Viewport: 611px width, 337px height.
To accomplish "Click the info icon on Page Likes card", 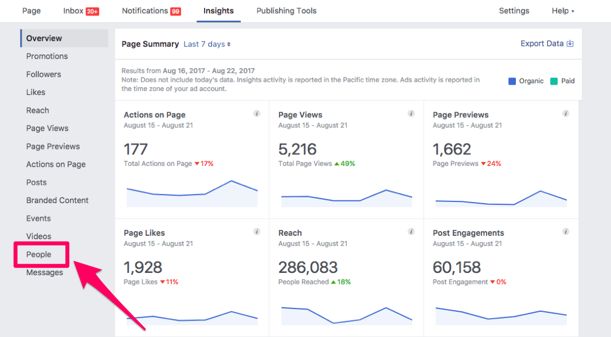I will pyautogui.click(x=257, y=232).
